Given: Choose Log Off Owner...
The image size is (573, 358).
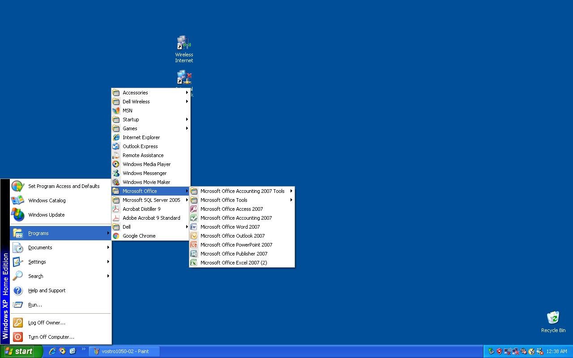Looking at the screenshot, I should point(60,323).
